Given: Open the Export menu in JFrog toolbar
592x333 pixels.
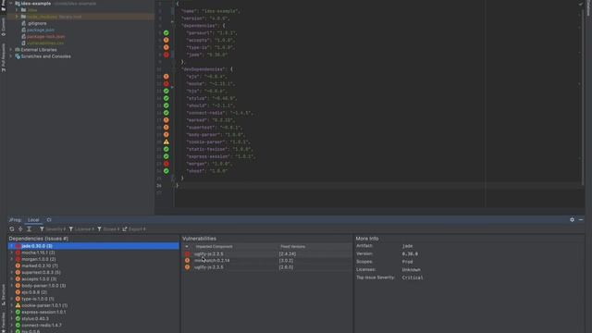Looking at the screenshot, I should coord(133,229).
